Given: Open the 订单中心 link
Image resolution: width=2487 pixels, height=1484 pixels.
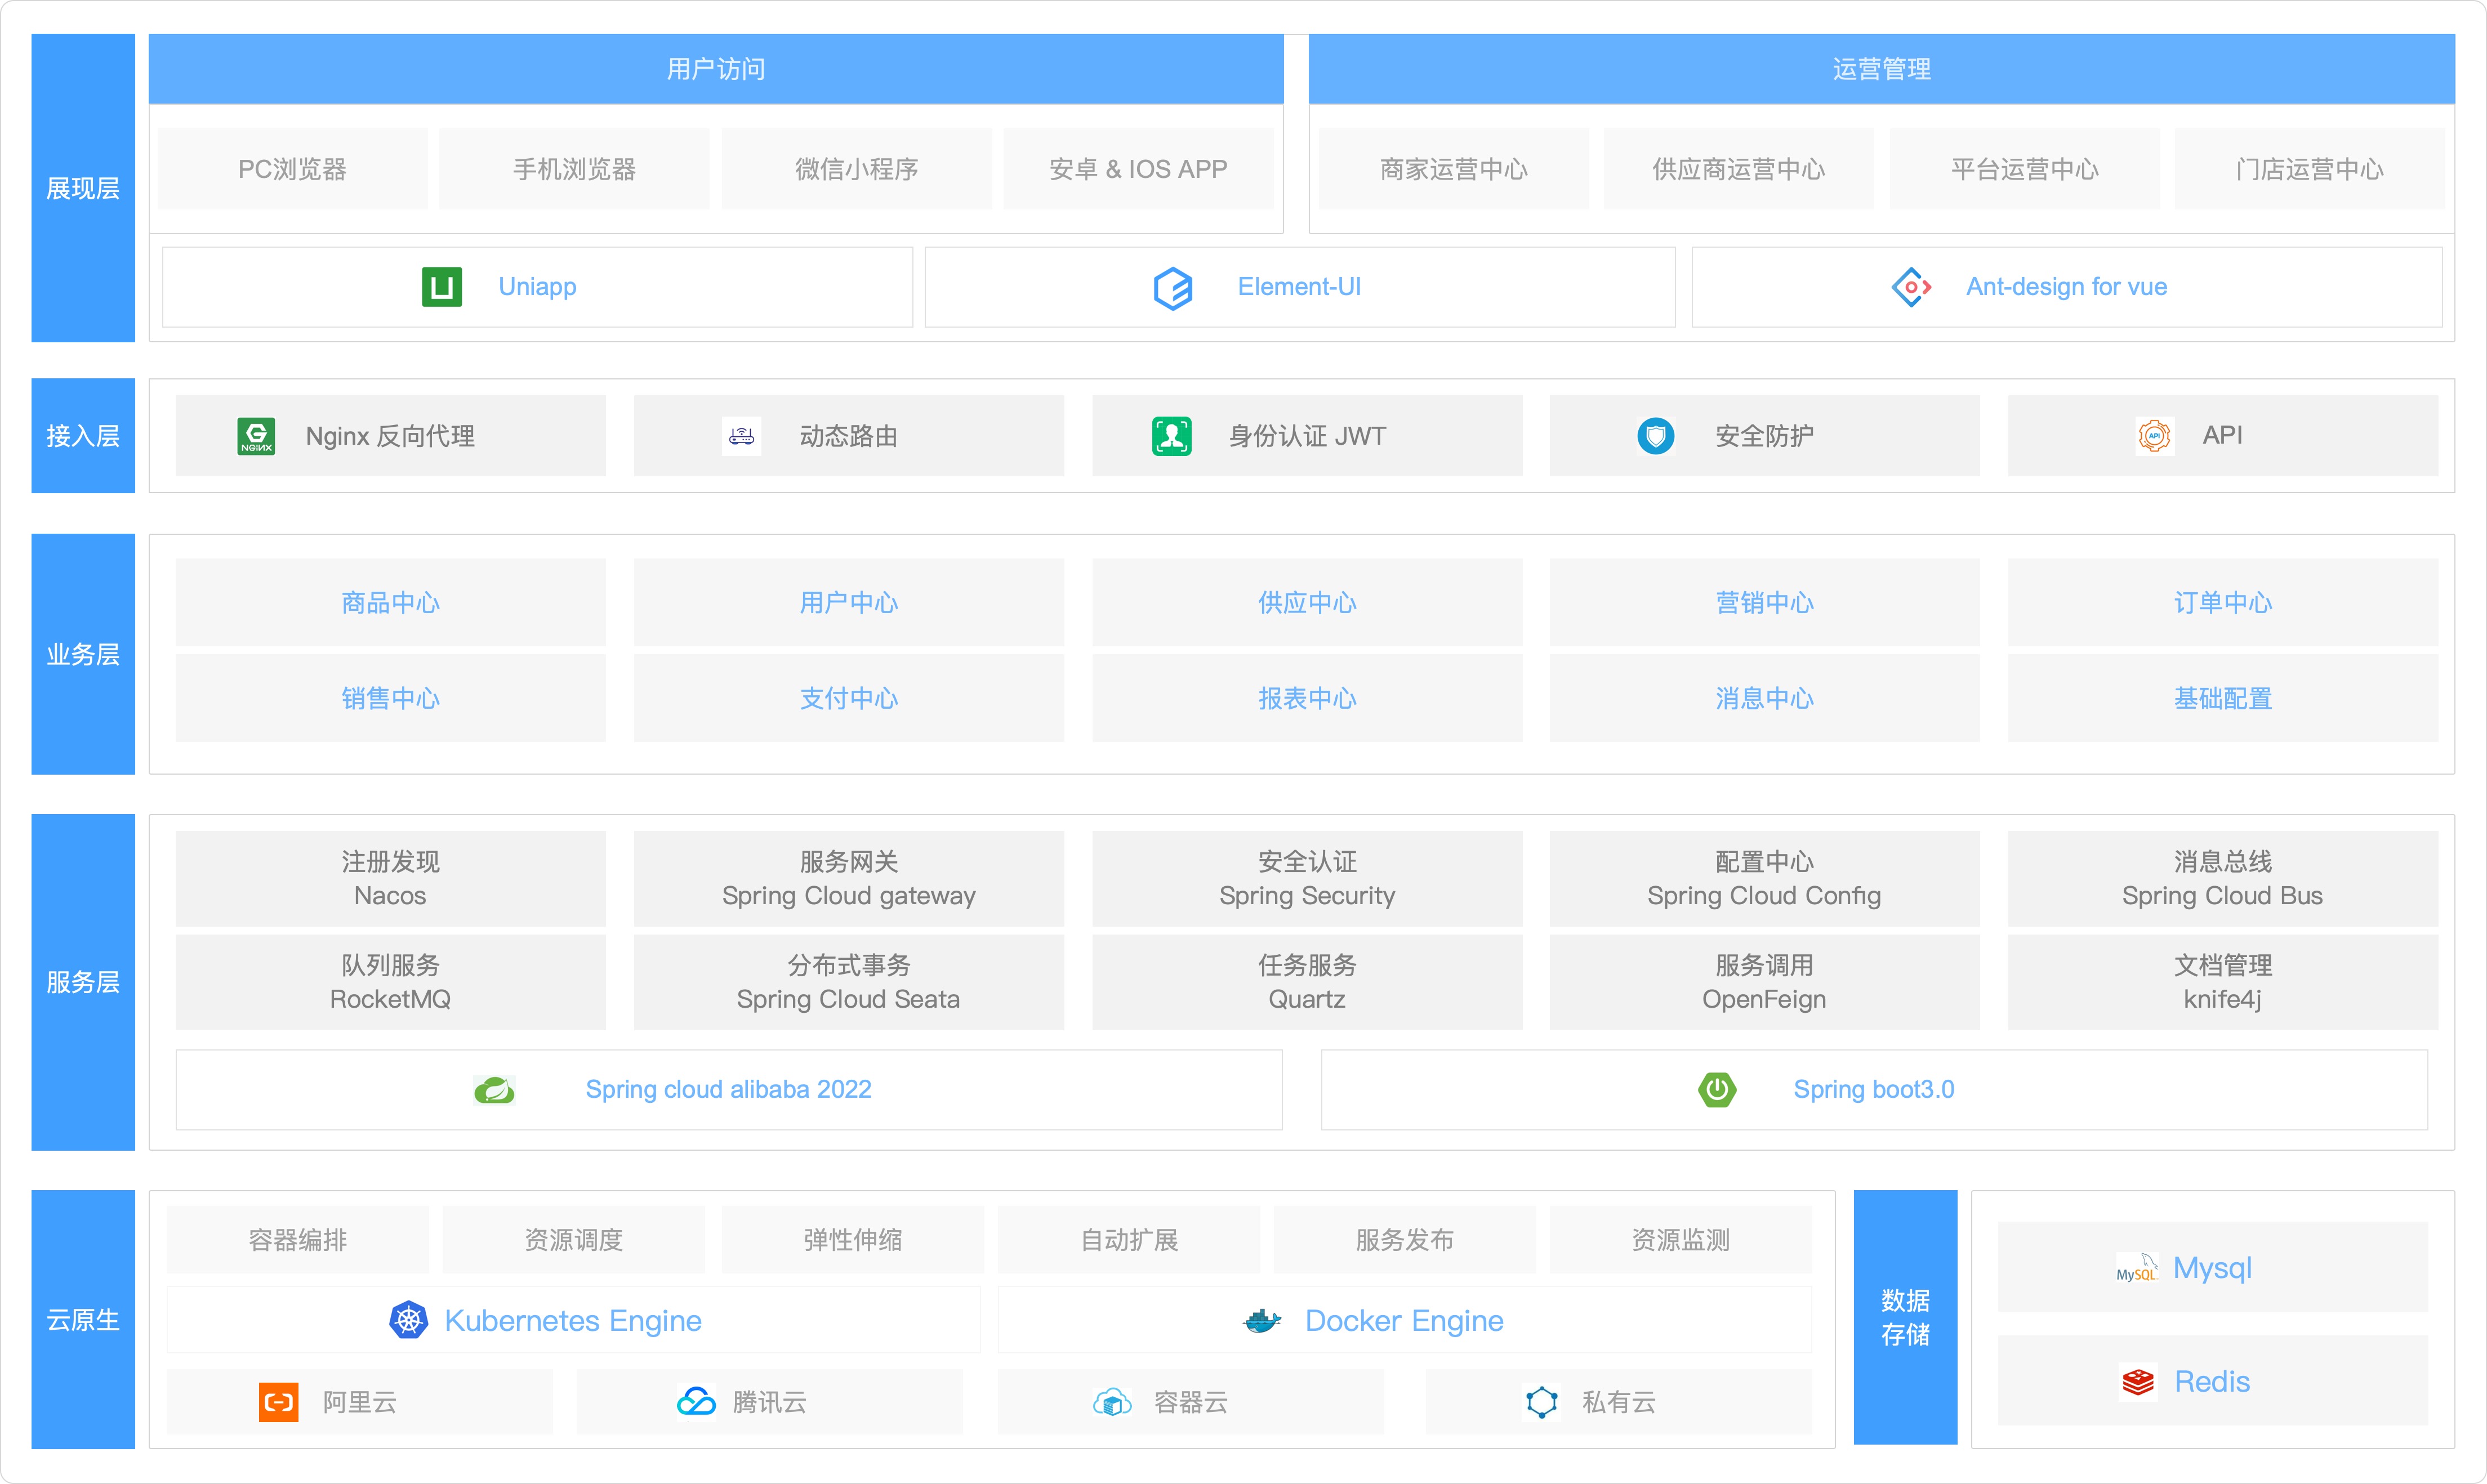Looking at the screenshot, I should (2223, 602).
